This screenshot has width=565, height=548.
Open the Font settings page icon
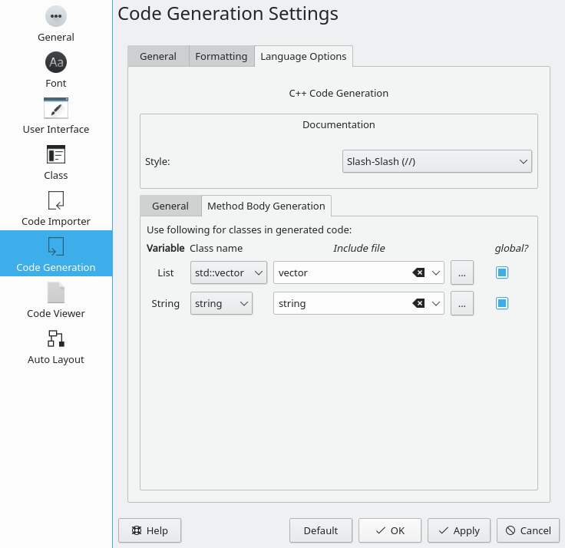point(56,62)
